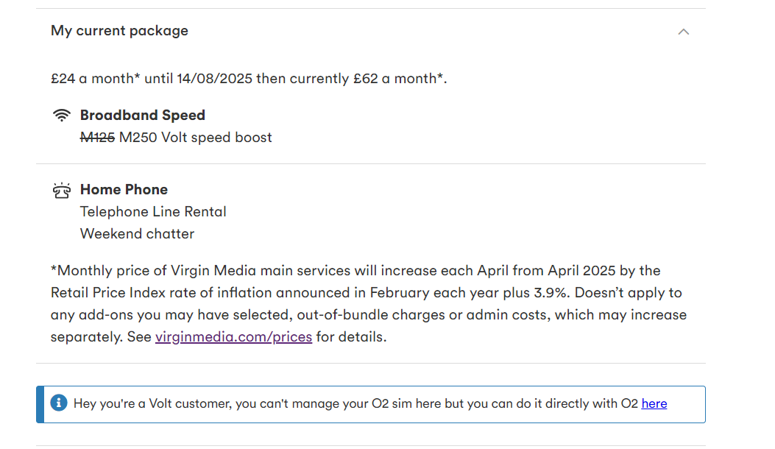Screen dimensions: 775x449
Task: Click the blue info circle icon
Action: pyautogui.click(x=59, y=403)
